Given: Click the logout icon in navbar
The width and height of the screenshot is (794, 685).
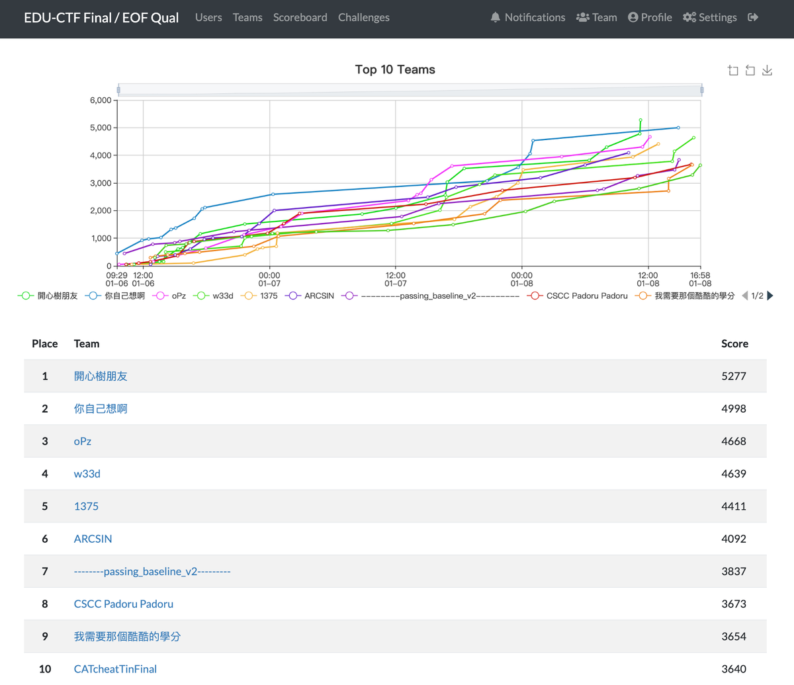Looking at the screenshot, I should click(x=753, y=18).
